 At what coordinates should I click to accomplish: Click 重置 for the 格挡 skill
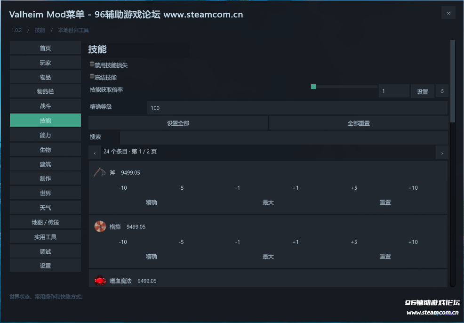[385, 257]
